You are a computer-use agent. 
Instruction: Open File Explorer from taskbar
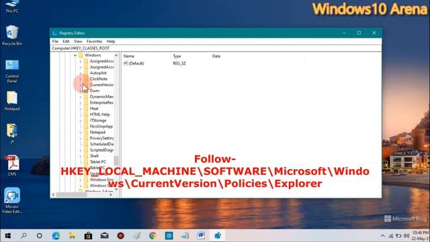pos(72,236)
